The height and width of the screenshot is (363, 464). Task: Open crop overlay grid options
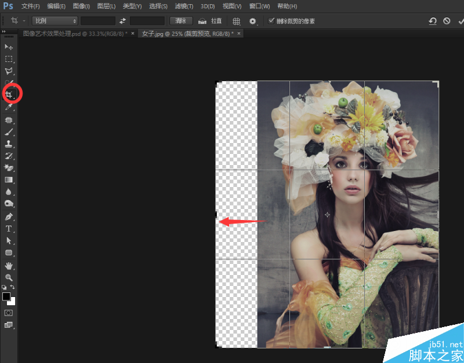pos(236,21)
